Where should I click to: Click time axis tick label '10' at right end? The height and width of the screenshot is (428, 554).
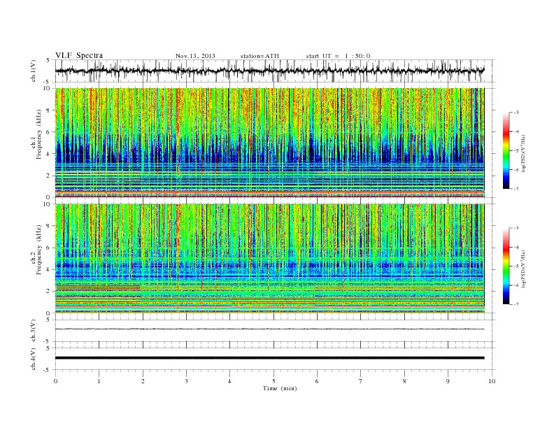point(492,381)
